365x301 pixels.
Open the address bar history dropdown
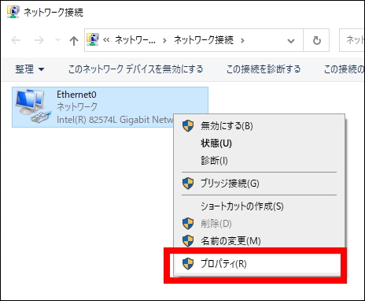click(291, 41)
